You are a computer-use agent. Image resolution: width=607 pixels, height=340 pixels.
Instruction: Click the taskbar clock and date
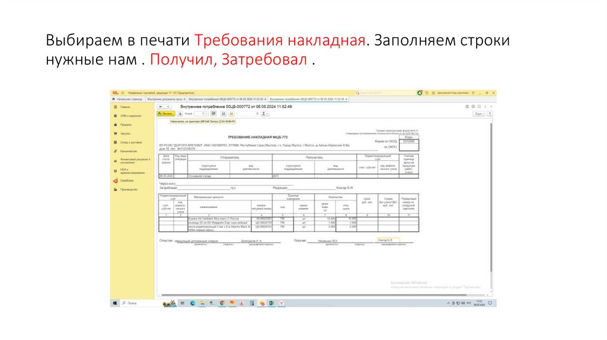click(479, 303)
